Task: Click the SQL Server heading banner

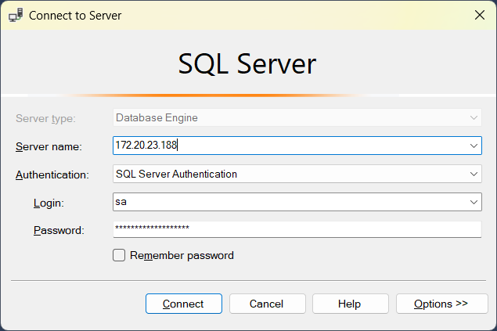Action: tap(247, 63)
